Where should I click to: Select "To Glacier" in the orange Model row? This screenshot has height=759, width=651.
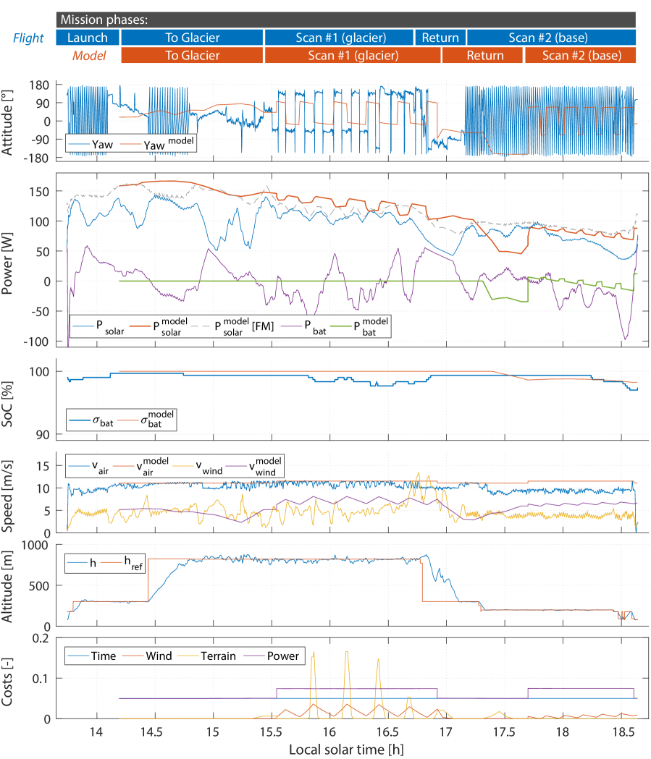[x=193, y=55]
